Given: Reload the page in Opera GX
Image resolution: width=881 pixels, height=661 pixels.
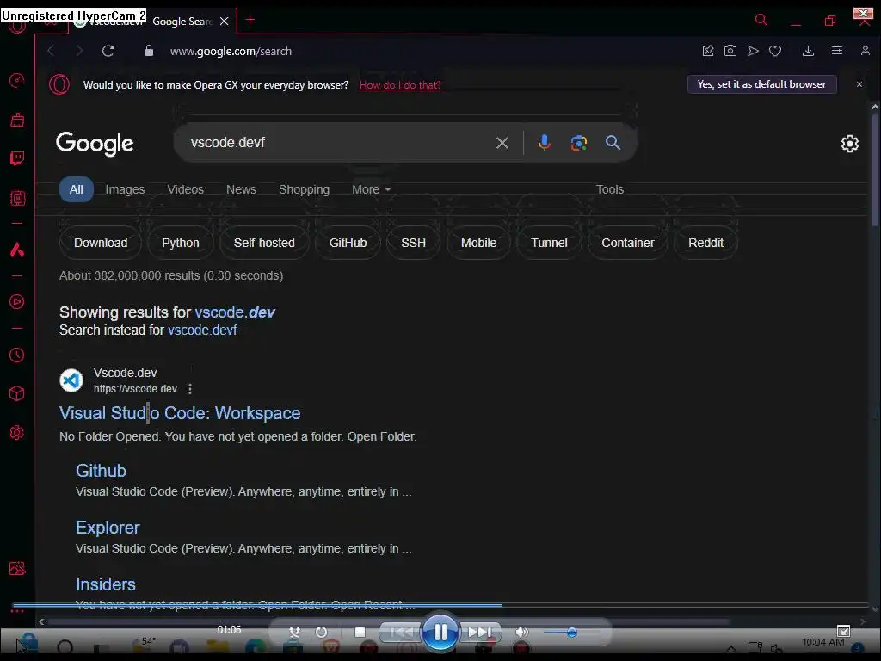Looking at the screenshot, I should [x=108, y=51].
